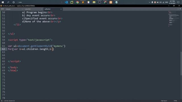Open the notepad-like taskbar icon
Screen dimensions: 182x102
[x=116, y=2]
